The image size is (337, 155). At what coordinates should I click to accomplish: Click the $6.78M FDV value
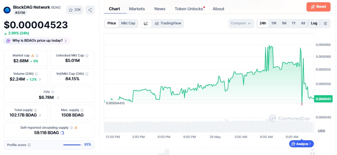tap(46, 98)
